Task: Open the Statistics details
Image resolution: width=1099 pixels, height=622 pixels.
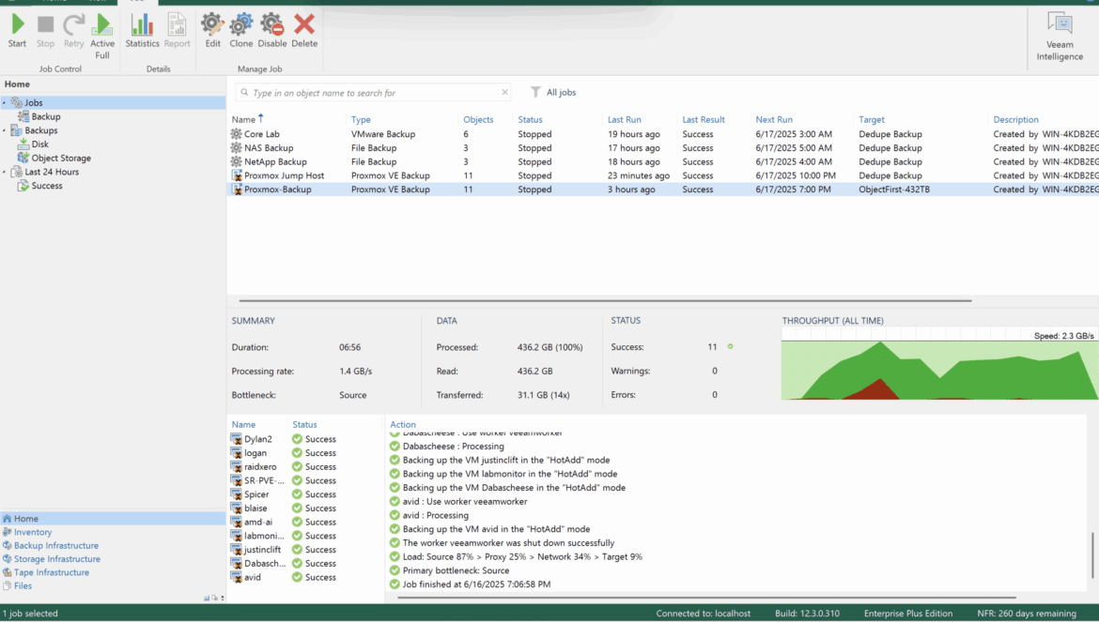Action: tap(142, 32)
